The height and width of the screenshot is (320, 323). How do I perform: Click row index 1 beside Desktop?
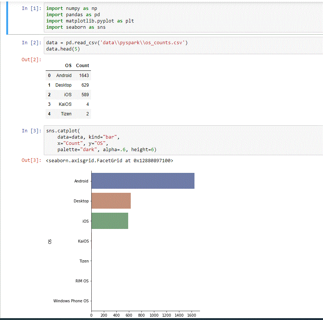(49, 85)
